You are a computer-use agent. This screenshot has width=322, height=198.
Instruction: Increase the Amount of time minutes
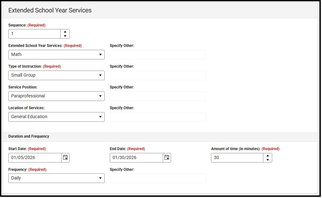click(x=267, y=156)
